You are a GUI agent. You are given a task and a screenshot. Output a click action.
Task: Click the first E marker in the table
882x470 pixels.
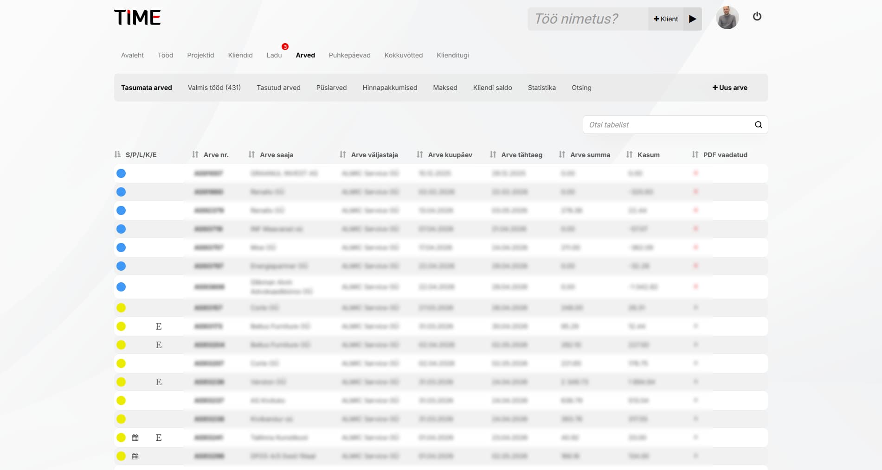[159, 327]
